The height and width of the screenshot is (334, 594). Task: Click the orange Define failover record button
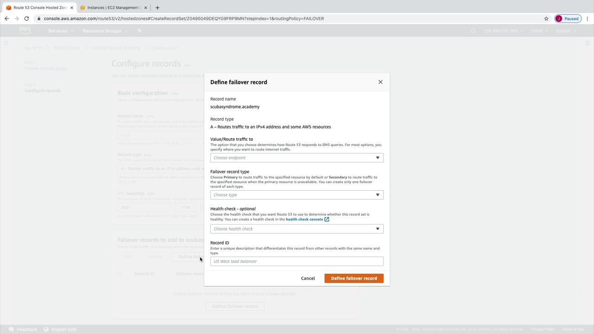point(354,278)
